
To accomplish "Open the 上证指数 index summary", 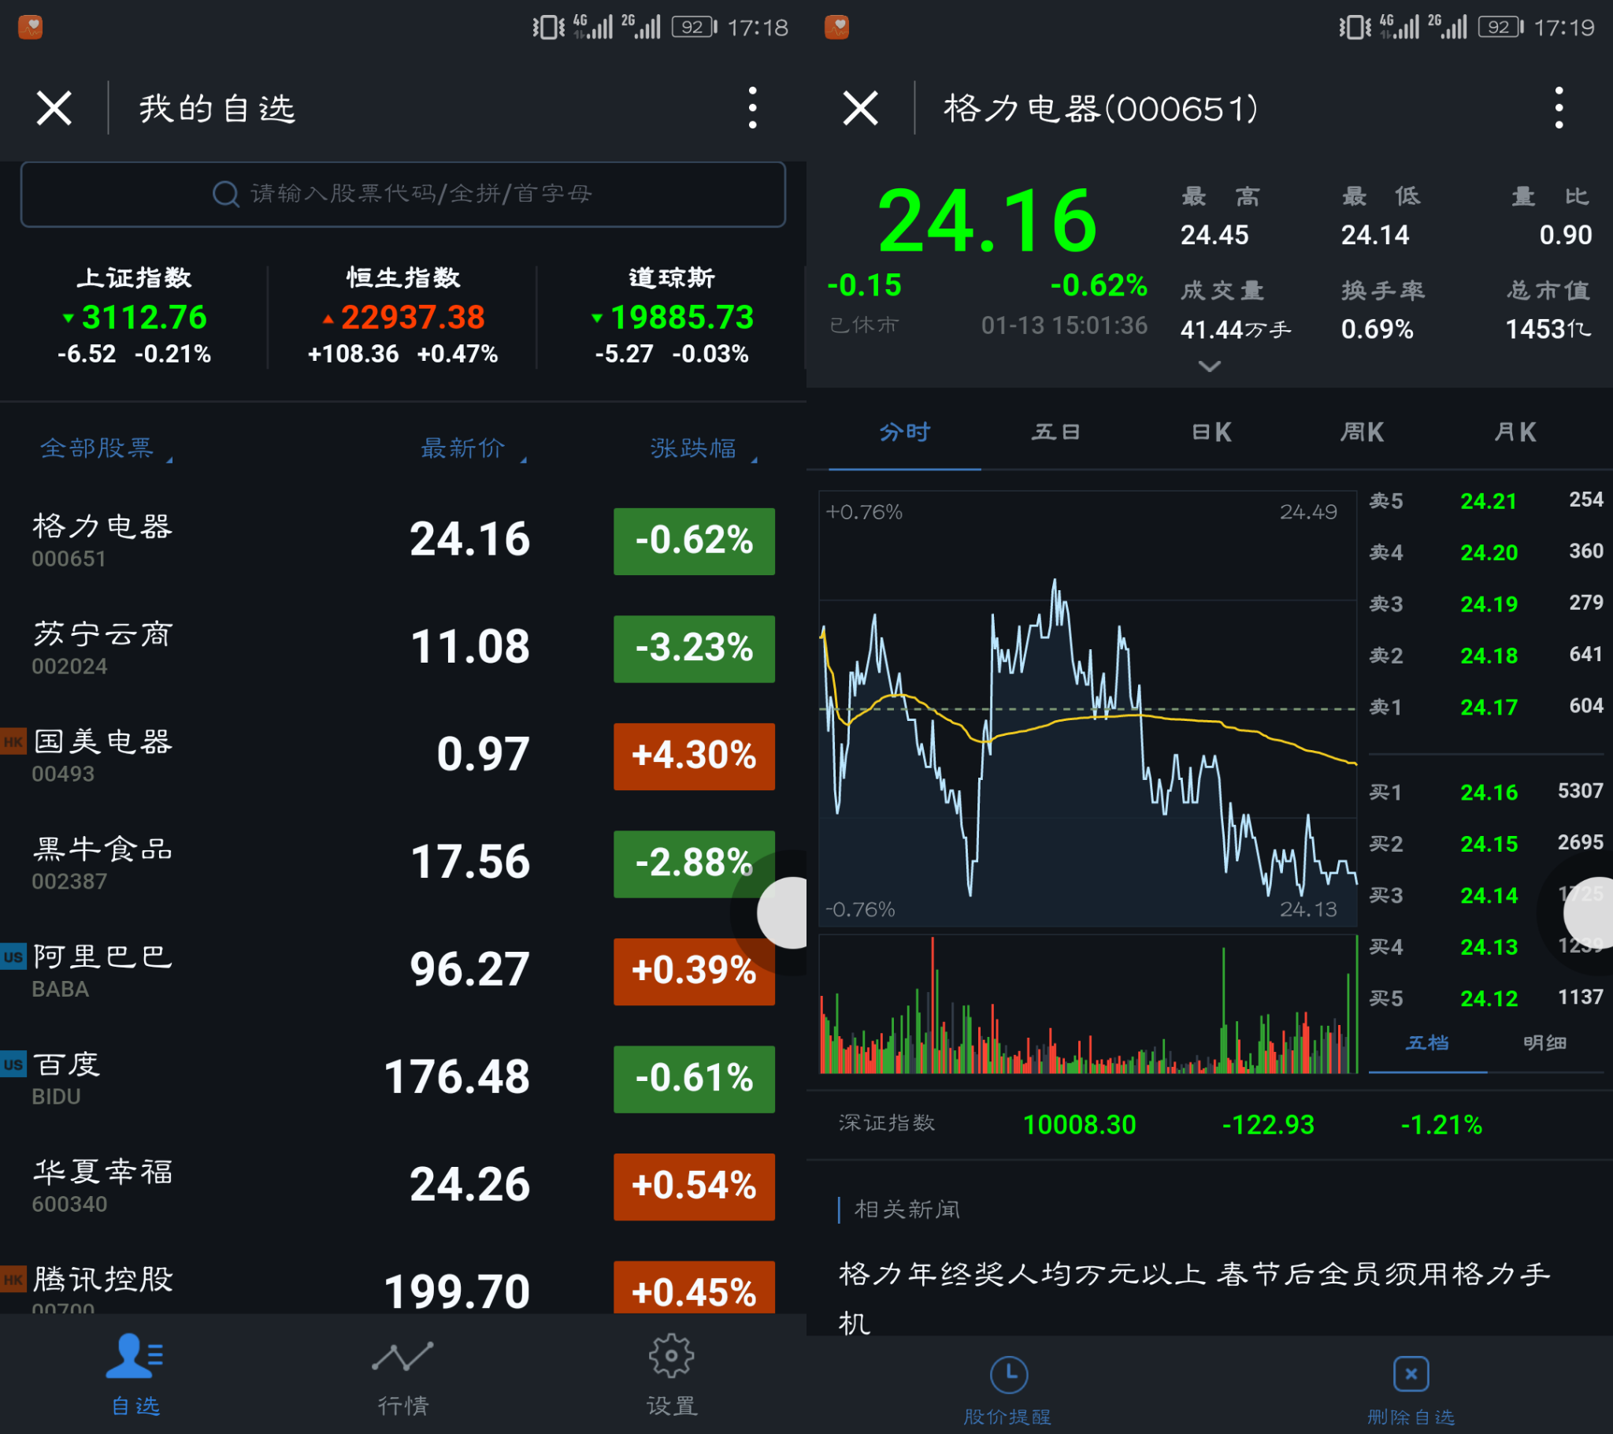I will pos(134,316).
